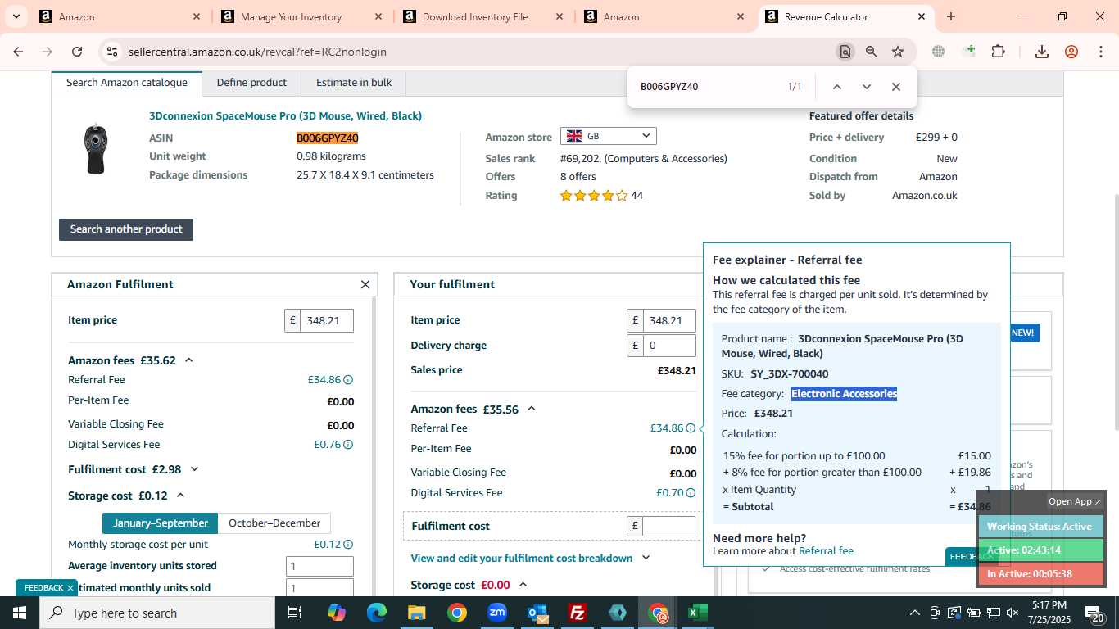Click the product rating stars
The image size is (1119, 629).
[x=593, y=196]
